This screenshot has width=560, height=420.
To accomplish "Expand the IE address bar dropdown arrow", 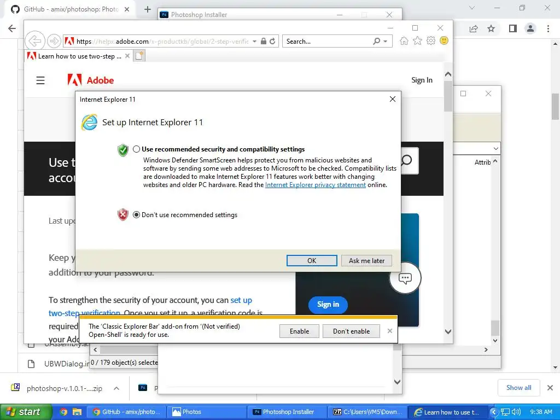I will pos(254,42).
